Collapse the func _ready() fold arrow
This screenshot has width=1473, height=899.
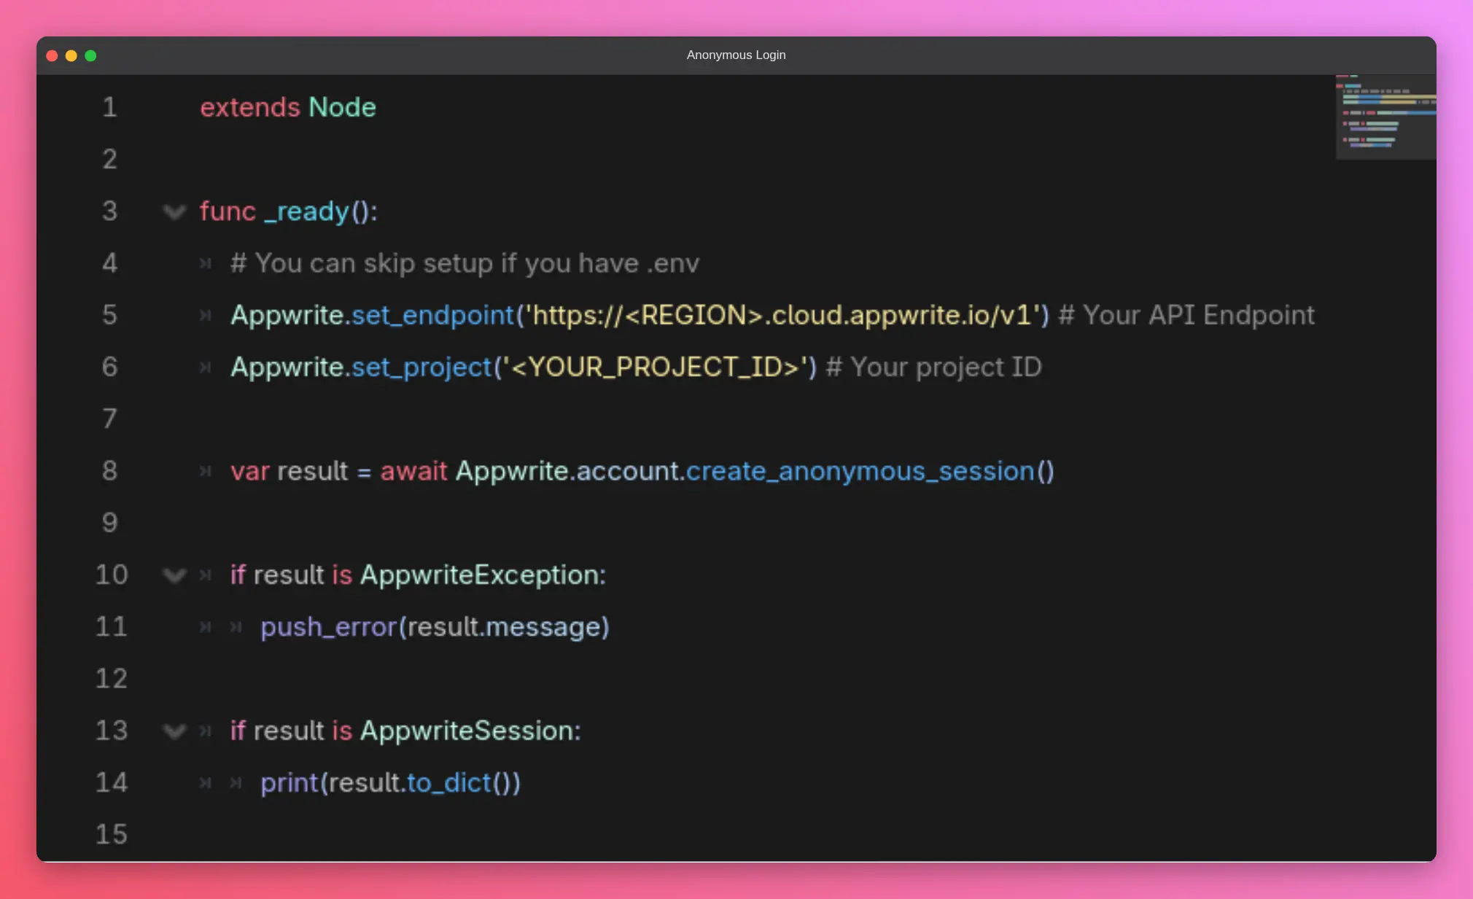tap(174, 212)
